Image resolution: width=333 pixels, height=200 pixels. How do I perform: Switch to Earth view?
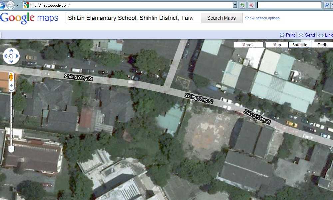(x=322, y=45)
